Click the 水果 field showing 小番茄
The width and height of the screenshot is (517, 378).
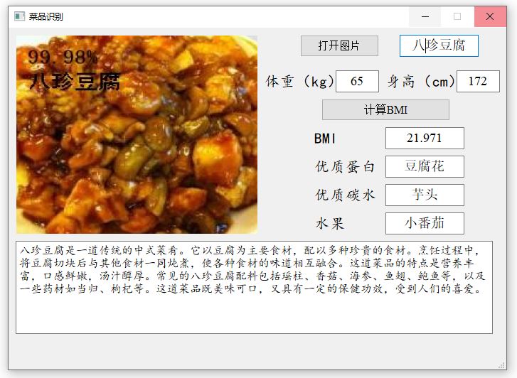pos(425,223)
